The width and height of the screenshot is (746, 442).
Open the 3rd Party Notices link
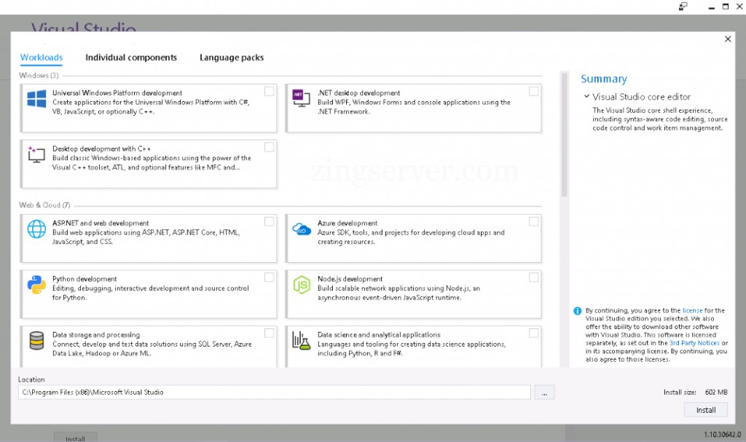click(695, 342)
